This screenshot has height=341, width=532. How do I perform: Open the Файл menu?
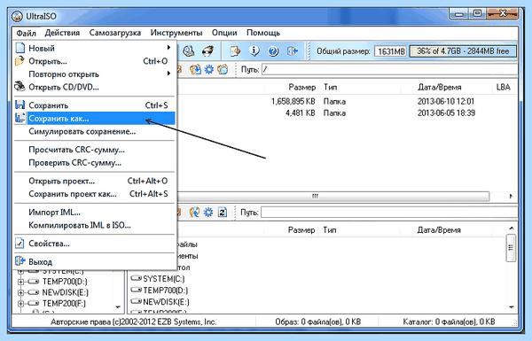[x=26, y=33]
